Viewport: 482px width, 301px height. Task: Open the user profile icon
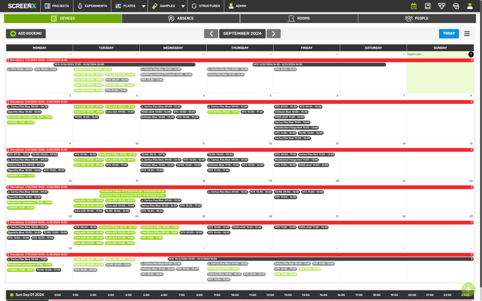click(x=470, y=6)
